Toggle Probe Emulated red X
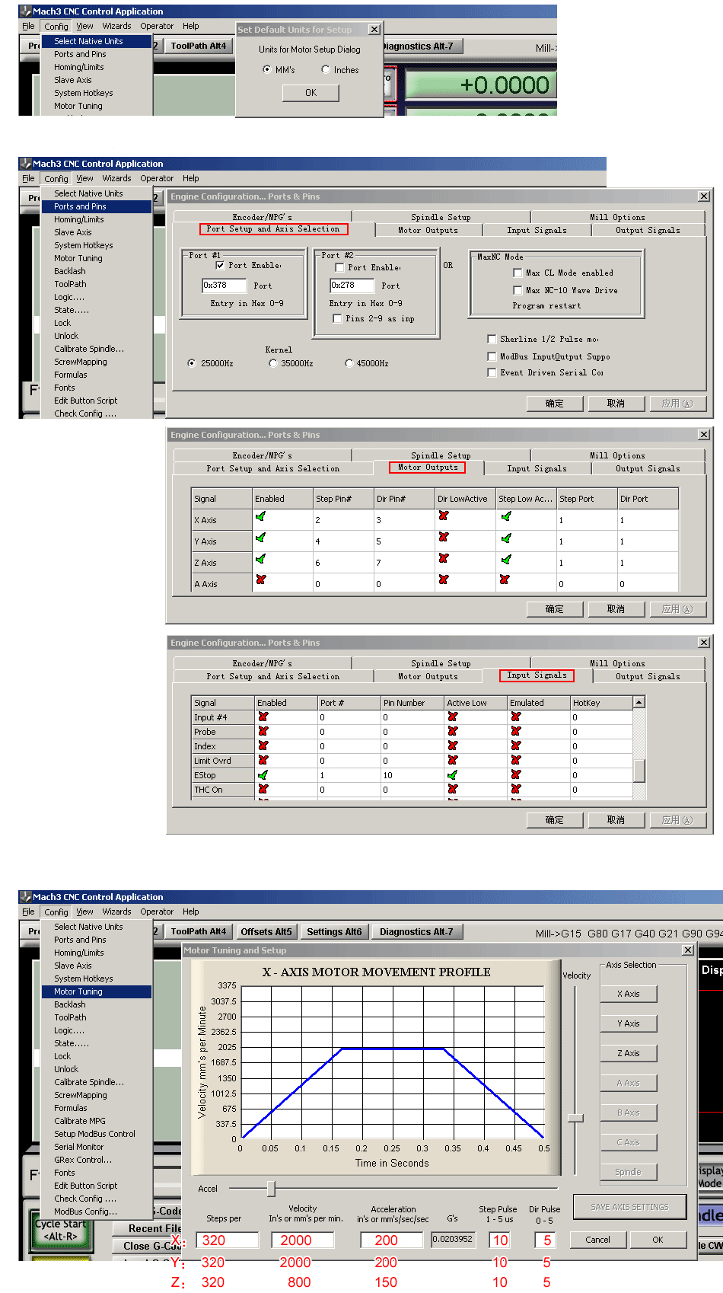 (x=516, y=731)
